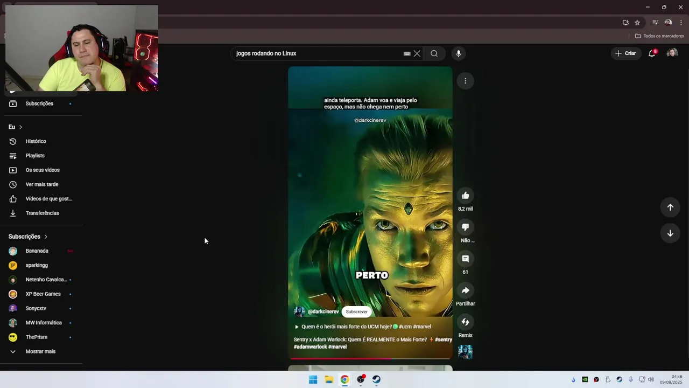Expand Mostrar mais subscriptions

click(x=41, y=351)
